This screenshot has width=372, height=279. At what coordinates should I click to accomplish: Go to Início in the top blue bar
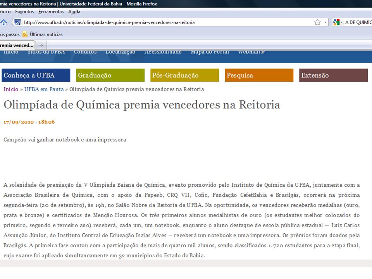point(11,52)
